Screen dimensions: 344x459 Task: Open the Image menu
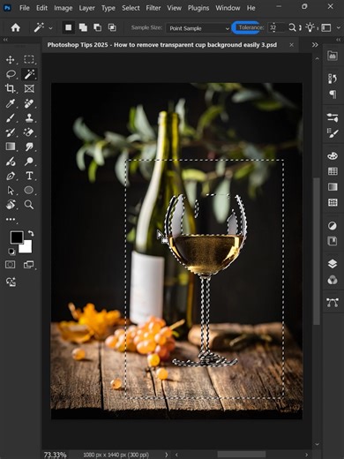point(64,8)
